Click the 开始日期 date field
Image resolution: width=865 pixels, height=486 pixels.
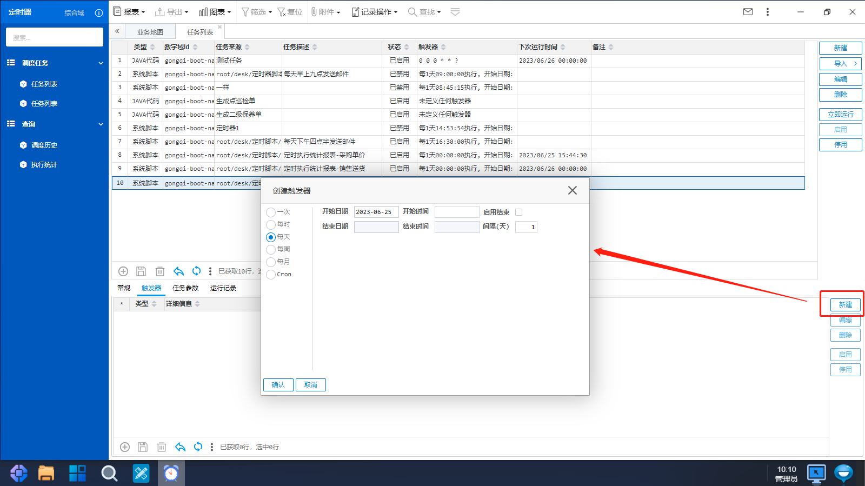(376, 212)
